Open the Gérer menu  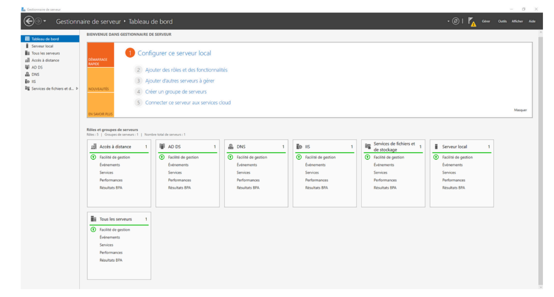(x=486, y=21)
